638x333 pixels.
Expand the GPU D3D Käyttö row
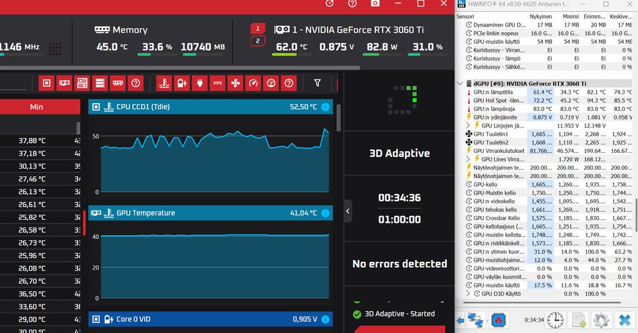(468, 294)
